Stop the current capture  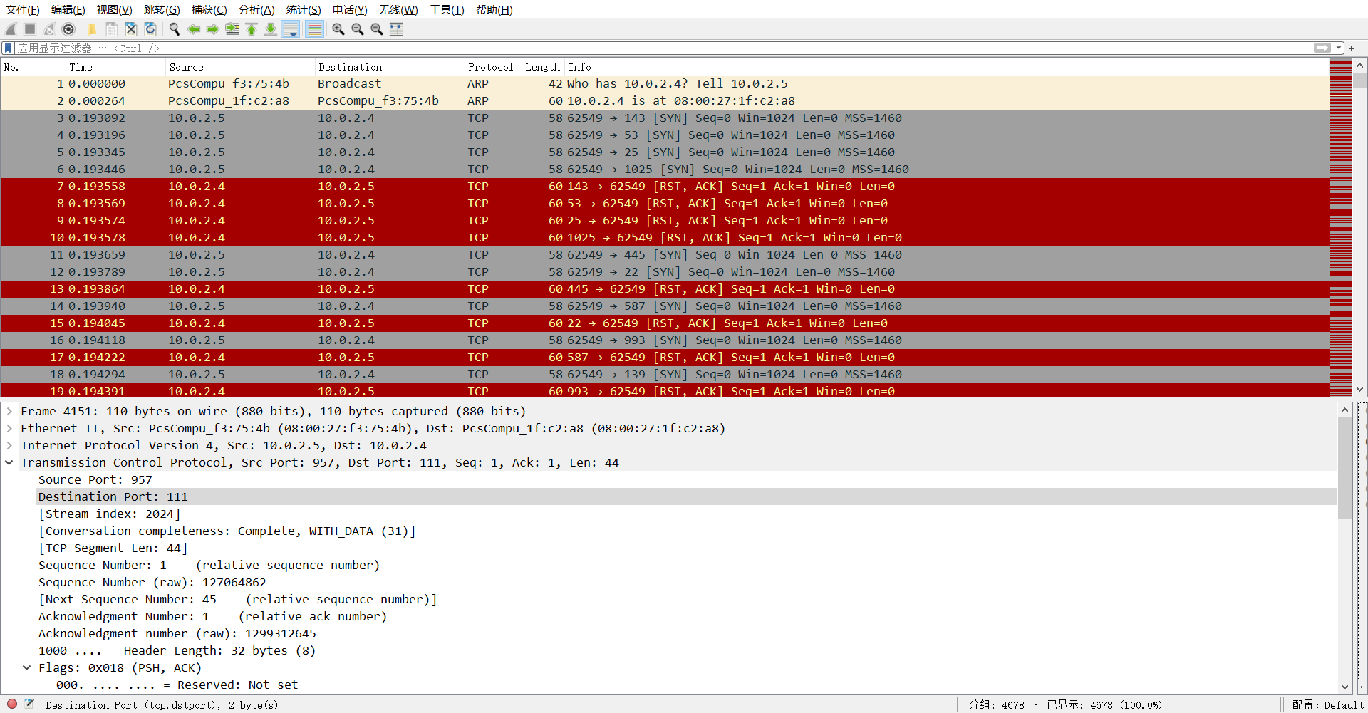(x=28, y=29)
